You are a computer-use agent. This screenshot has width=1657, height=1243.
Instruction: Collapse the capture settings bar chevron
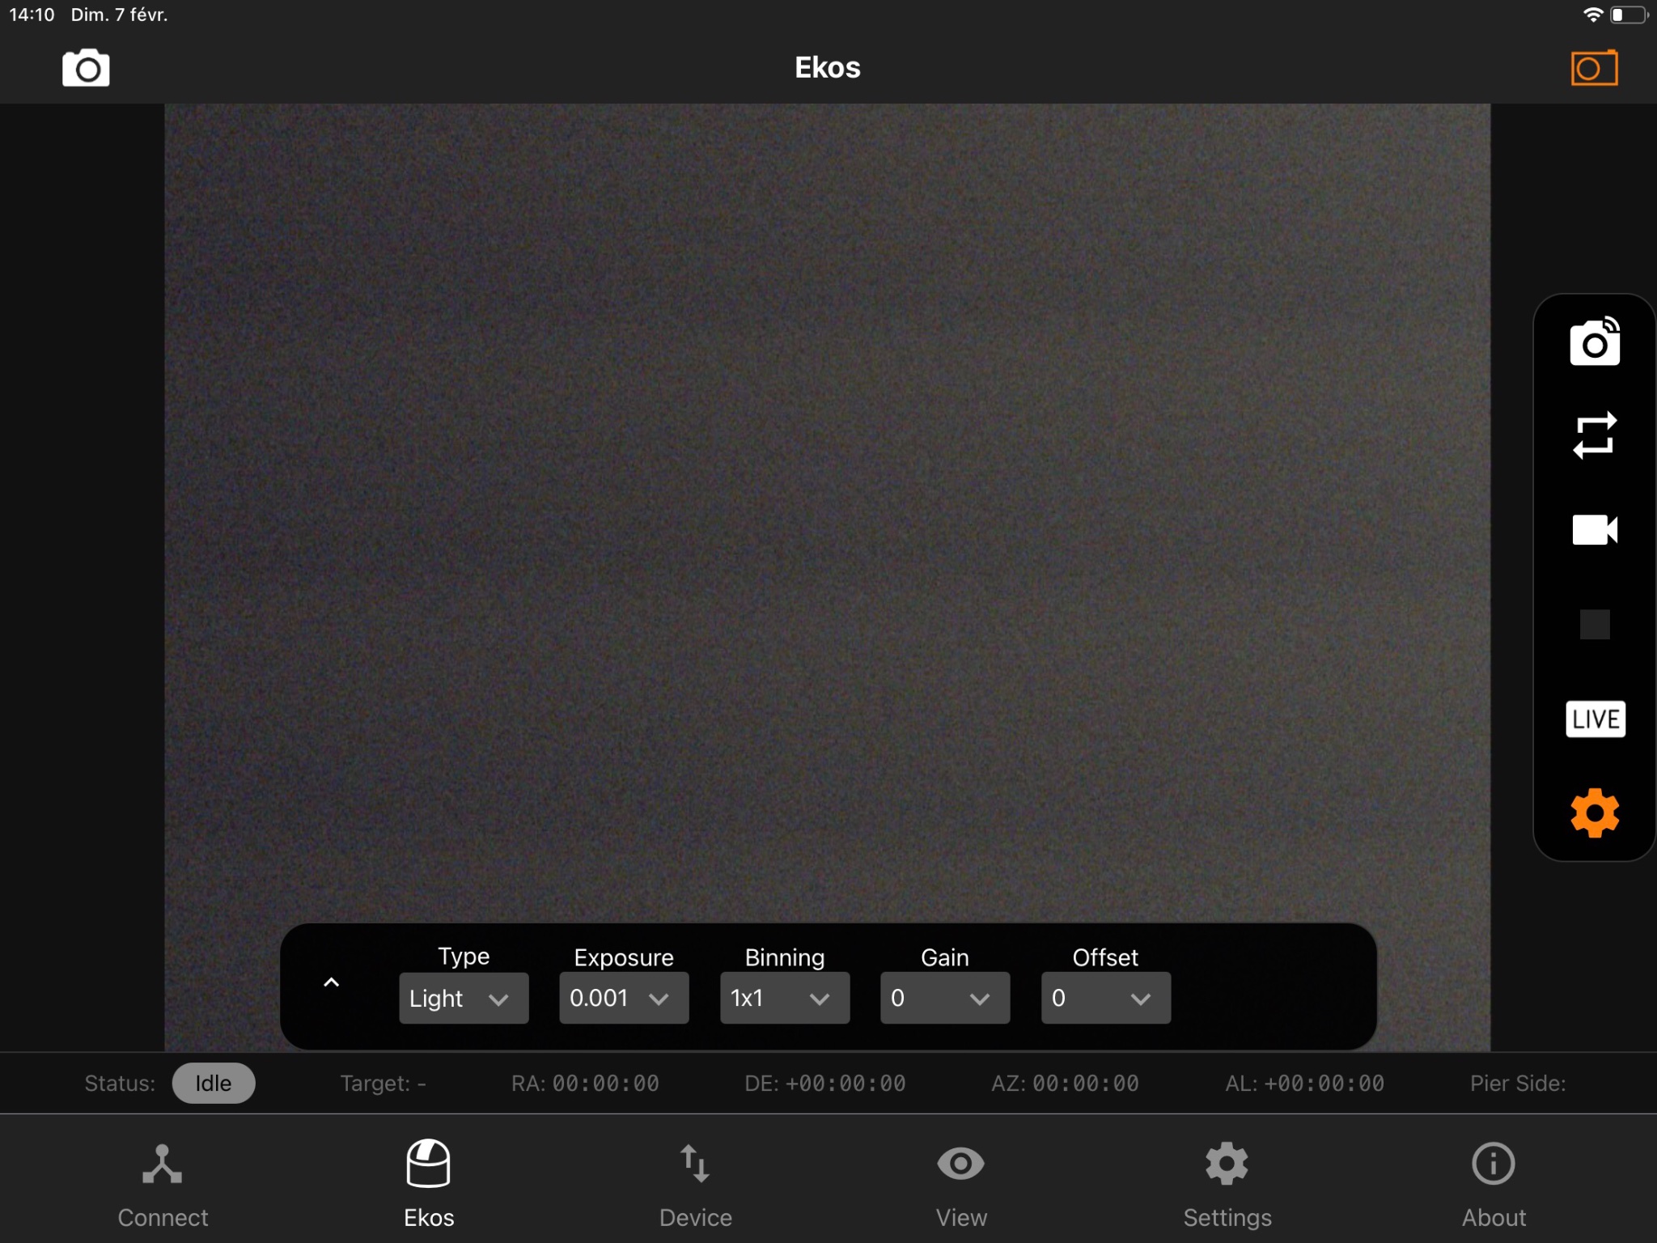[332, 983]
